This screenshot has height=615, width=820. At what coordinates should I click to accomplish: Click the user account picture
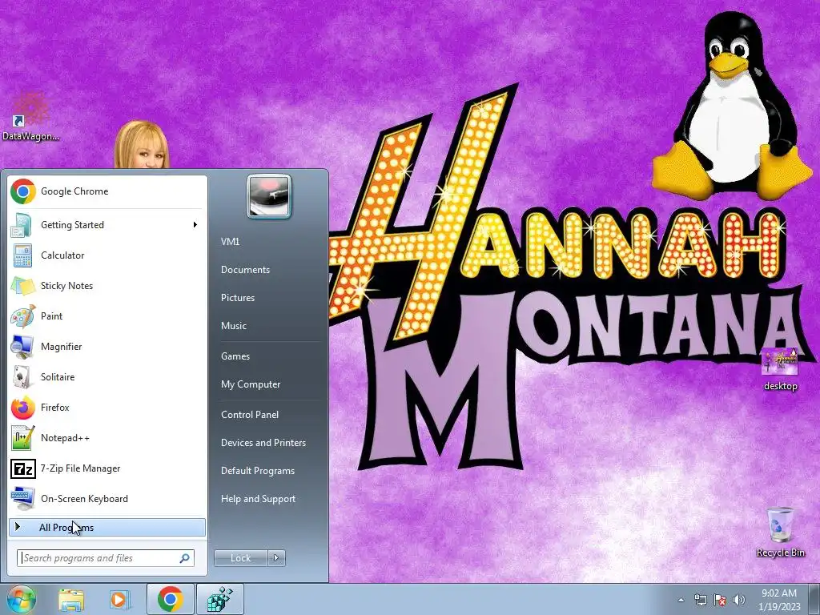tap(269, 196)
